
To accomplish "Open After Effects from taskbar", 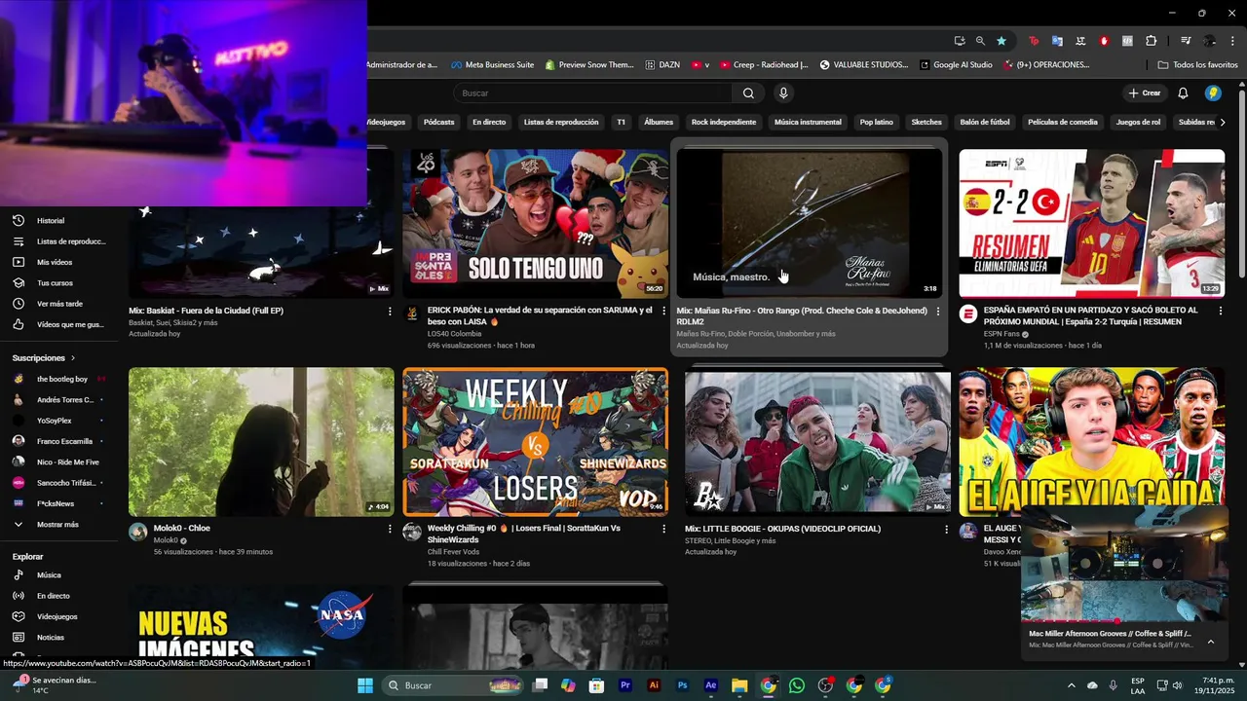I will 711,685.
